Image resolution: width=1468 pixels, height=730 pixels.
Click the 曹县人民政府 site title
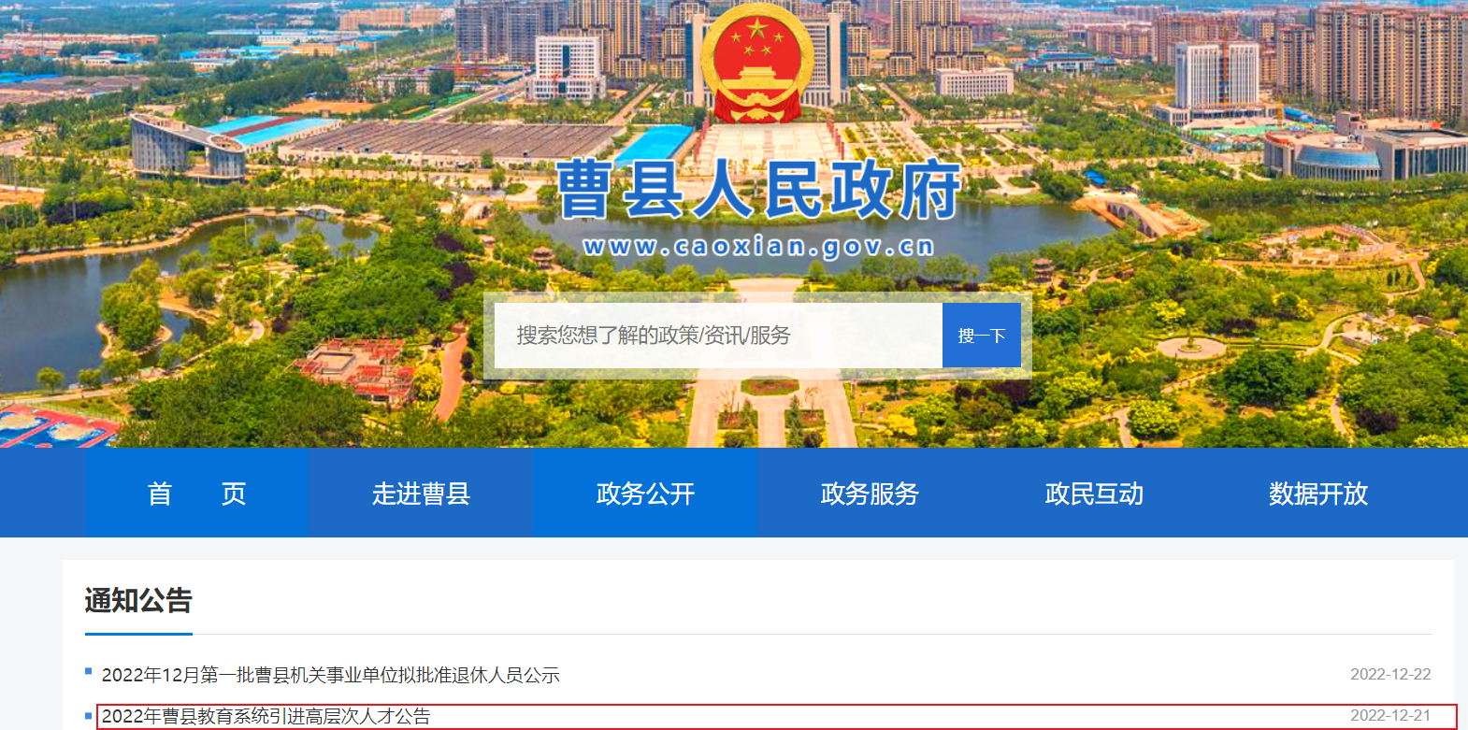[758, 190]
